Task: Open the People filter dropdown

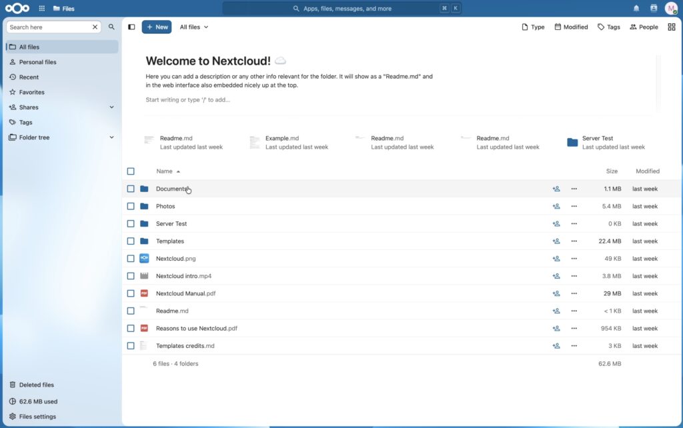Action: pyautogui.click(x=644, y=27)
